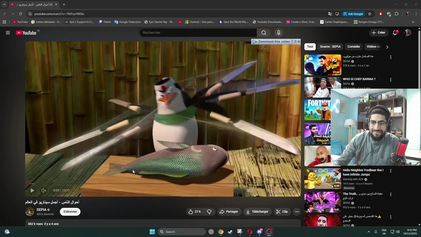421x237 pixels.
Task: Click the Créer button
Action: tap(379, 33)
